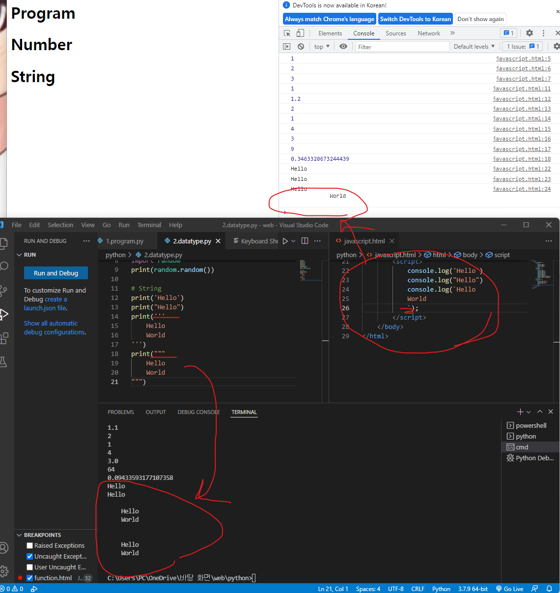Viewport: 560px width, 593px height.
Task: Open the PROBLEMS panel tab
Action: tap(121, 412)
